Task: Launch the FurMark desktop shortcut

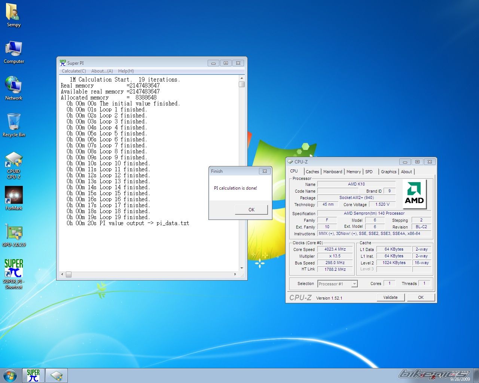Action: click(14, 196)
